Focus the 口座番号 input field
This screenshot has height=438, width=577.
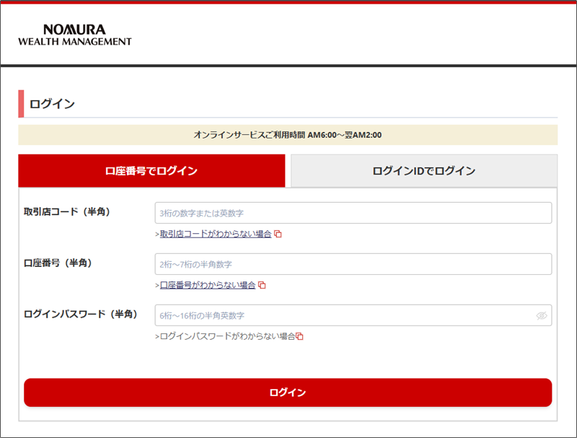353,264
